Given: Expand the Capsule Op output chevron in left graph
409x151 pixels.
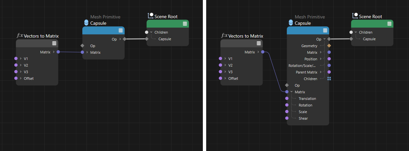Looking at the screenshot, I should point(120,39).
